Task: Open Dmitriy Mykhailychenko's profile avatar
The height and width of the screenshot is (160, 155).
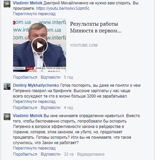Action: (7, 86)
